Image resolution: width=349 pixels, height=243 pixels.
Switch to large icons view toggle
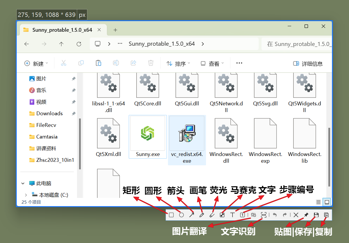[327, 202]
